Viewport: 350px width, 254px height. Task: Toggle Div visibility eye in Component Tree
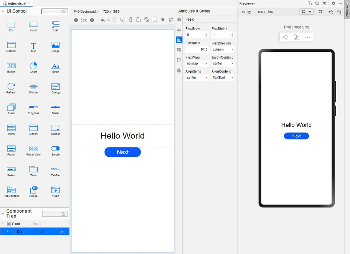62,232
